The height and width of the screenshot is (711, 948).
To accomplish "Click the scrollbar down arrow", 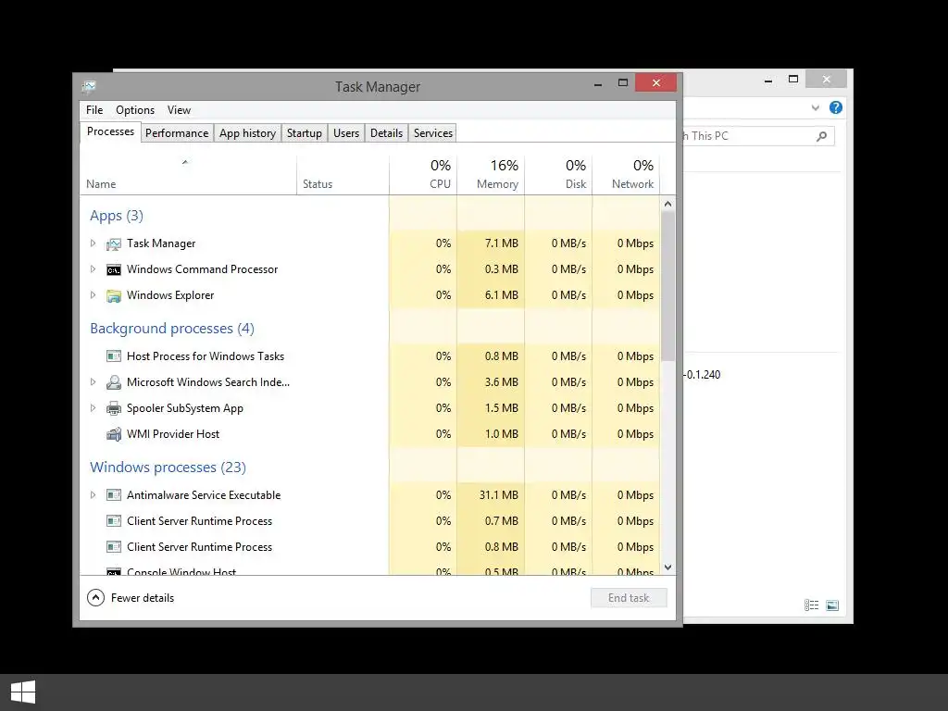I will pos(667,568).
